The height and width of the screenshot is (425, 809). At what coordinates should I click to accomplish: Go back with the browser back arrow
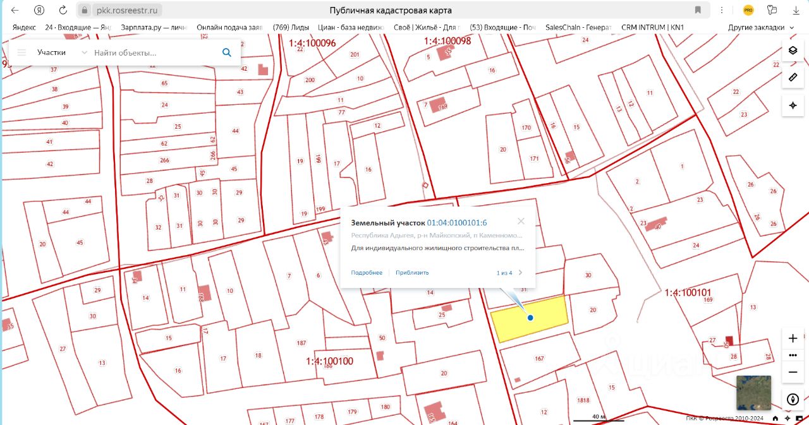(15, 10)
